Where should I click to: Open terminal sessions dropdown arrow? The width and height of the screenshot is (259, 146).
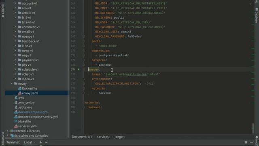coord(46,142)
